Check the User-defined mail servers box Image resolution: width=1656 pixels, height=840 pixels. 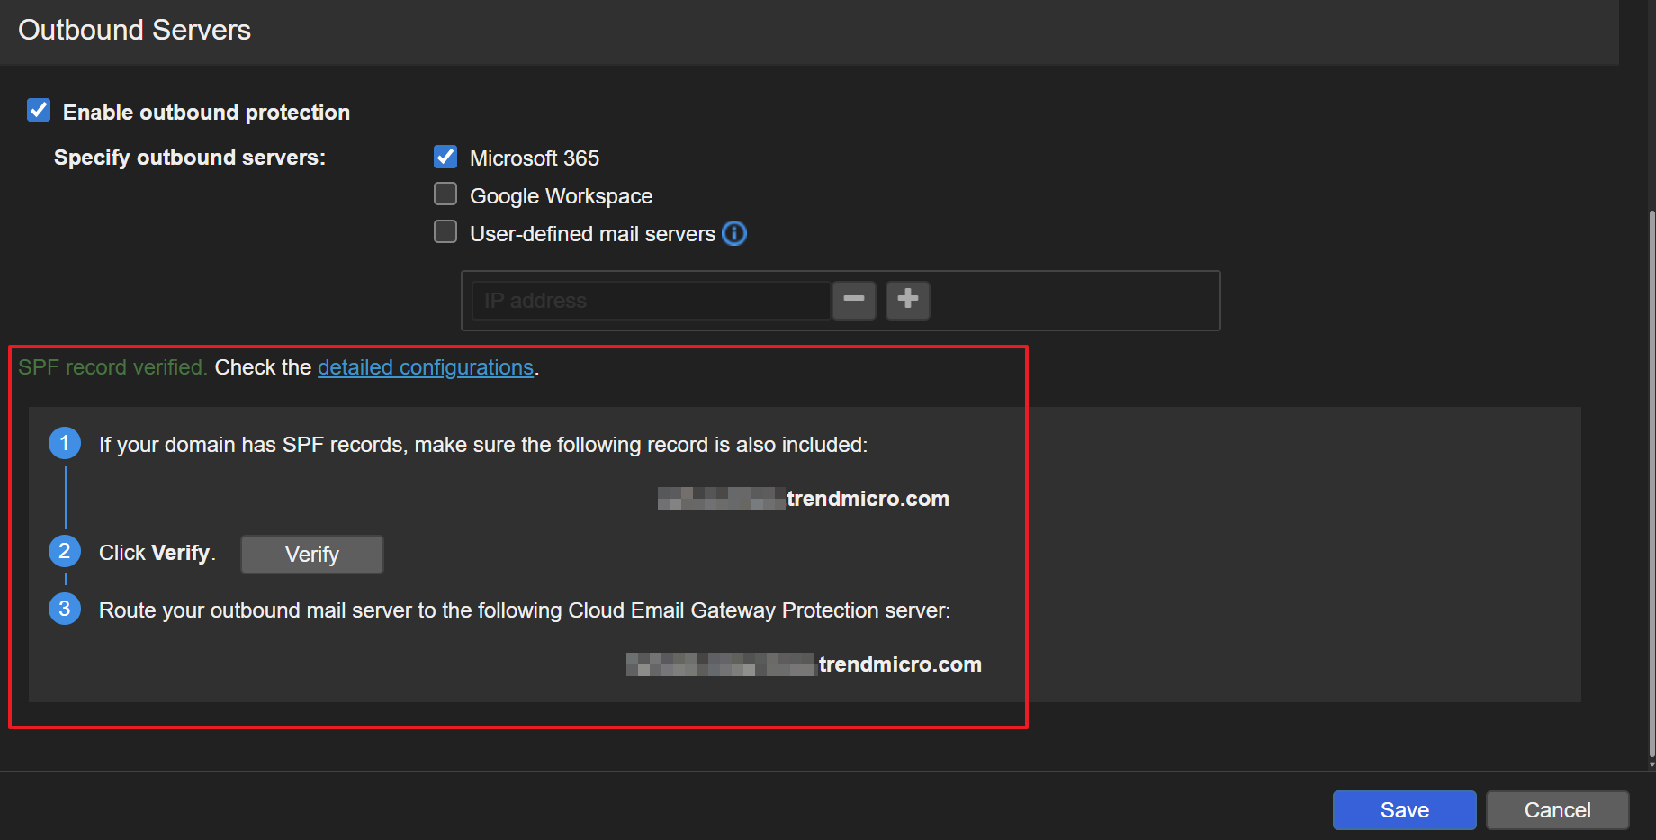coord(445,233)
